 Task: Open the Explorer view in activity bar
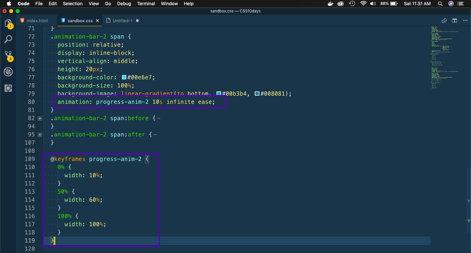click(x=8, y=24)
